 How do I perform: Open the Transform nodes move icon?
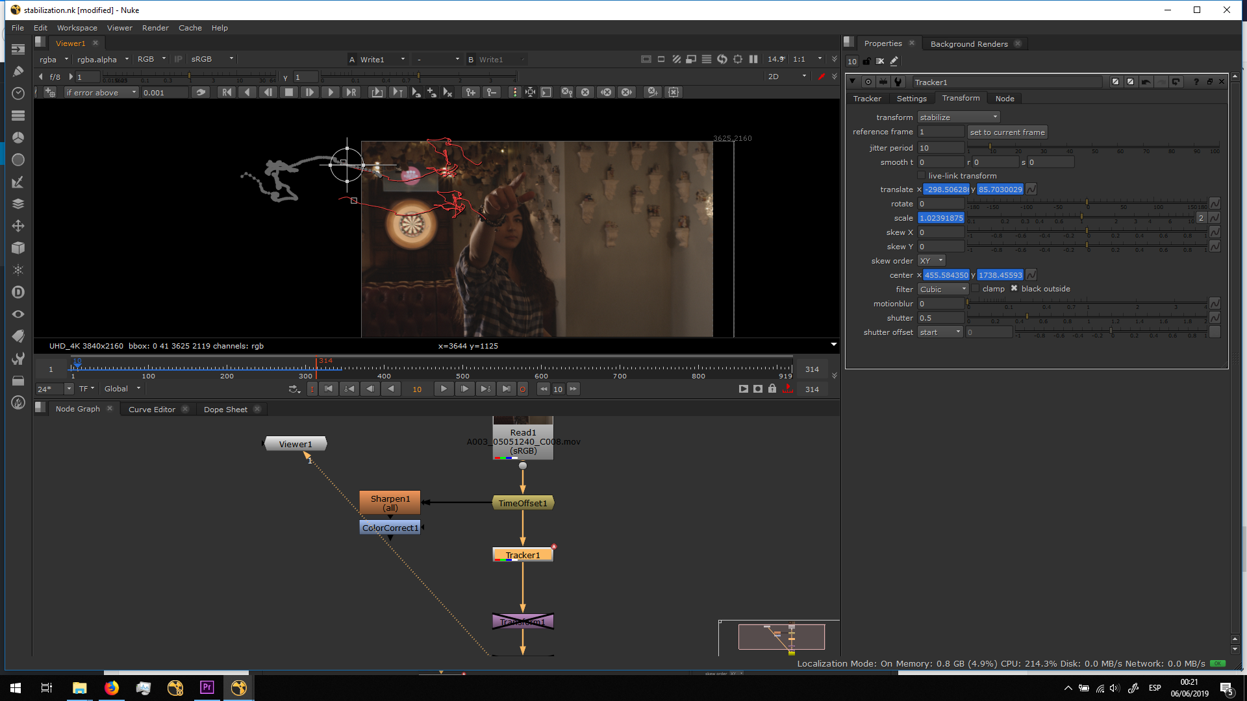[18, 226]
